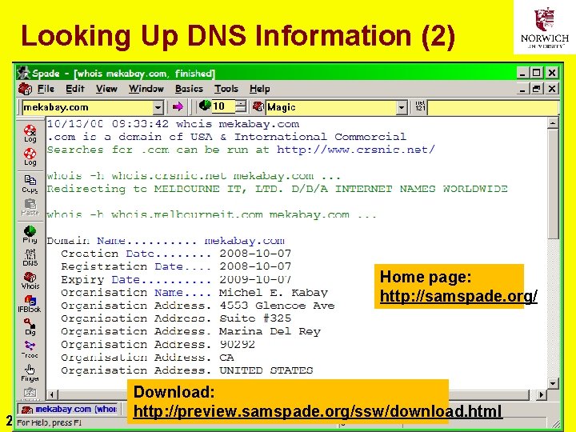Click the 'UNITED STATES' address line
The image size is (576, 432).
[x=266, y=370]
